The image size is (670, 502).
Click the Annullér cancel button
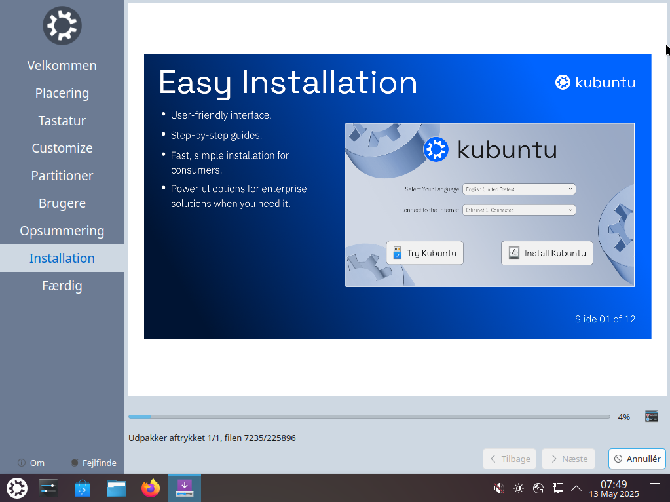coord(637,459)
